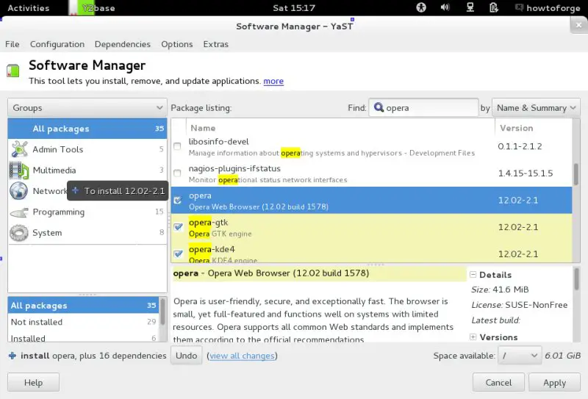This screenshot has height=399, width=588.
Task: Click the Multimedia film icon
Action: click(x=19, y=170)
